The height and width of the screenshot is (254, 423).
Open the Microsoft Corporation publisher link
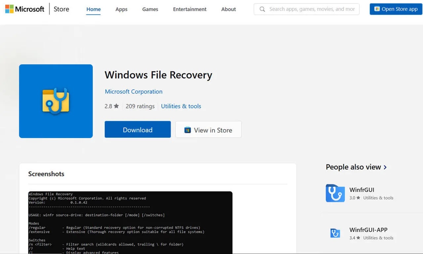134,91
